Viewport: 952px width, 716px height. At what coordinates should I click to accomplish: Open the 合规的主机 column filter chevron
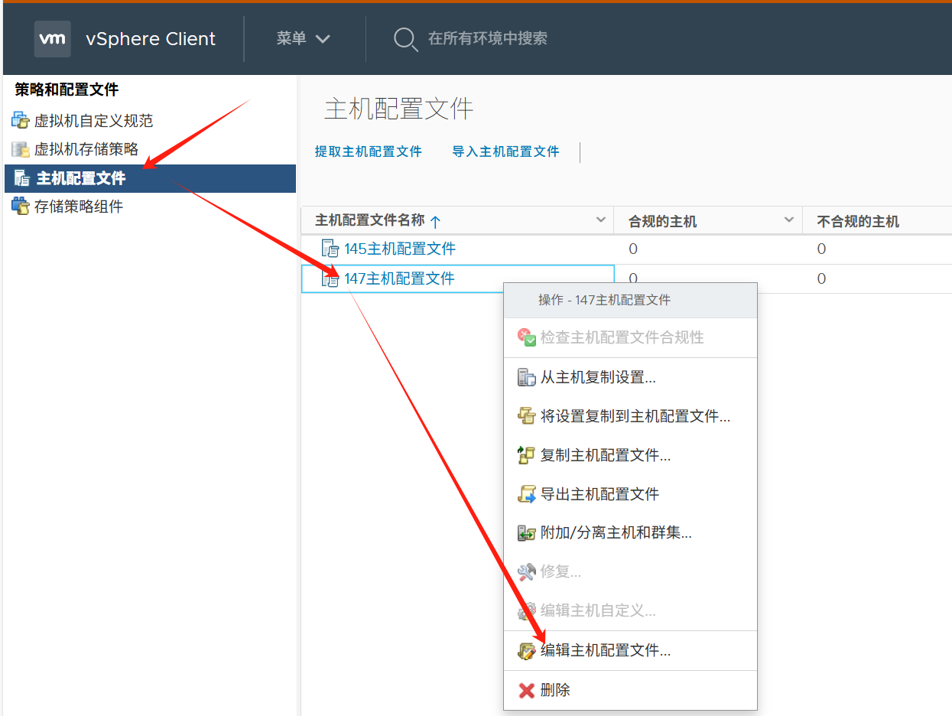coord(789,220)
